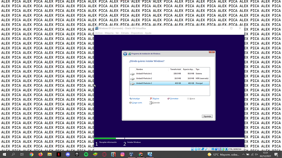Image resolution: width=282 pixels, height=158 pixels.
Task: Click VirtualBox mouse integration indicator
Action: pyautogui.click(x=223, y=149)
